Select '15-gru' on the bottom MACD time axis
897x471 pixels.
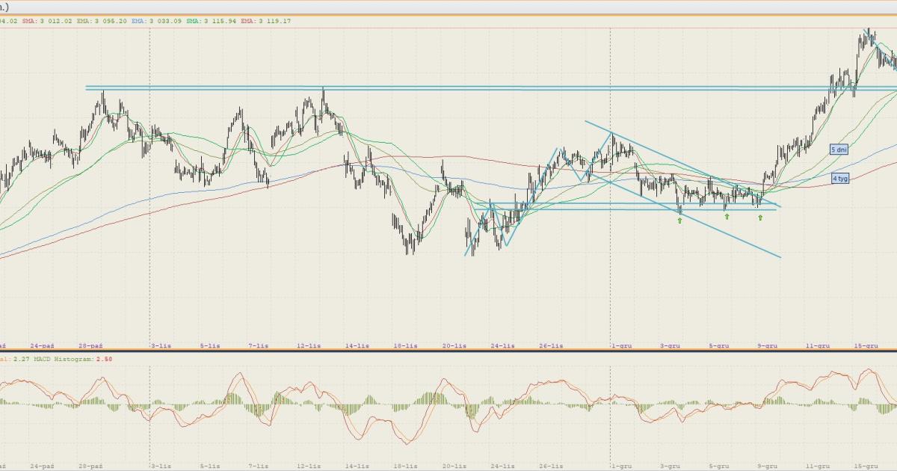pyautogui.click(x=866, y=466)
